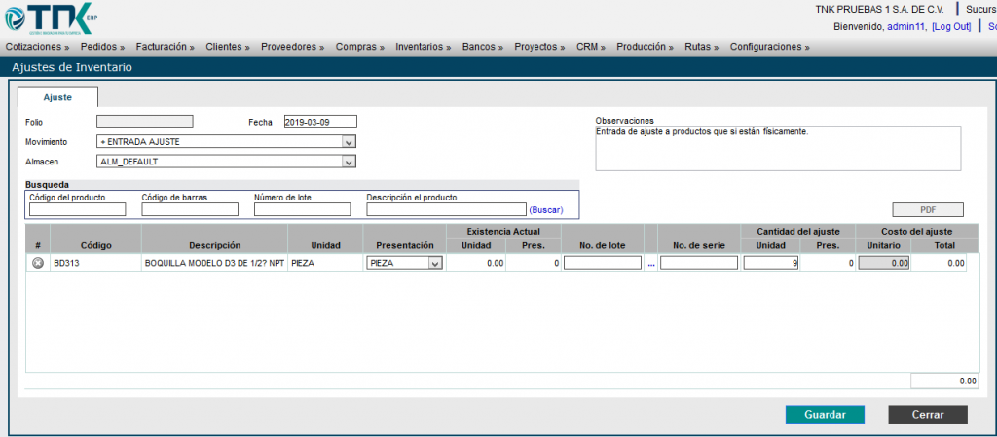Select the Ajuste tab

[x=57, y=97]
